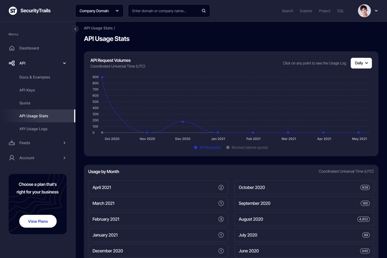Collapse the sidebar with the arrow button
The height and width of the screenshot is (258, 387).
[75, 29]
